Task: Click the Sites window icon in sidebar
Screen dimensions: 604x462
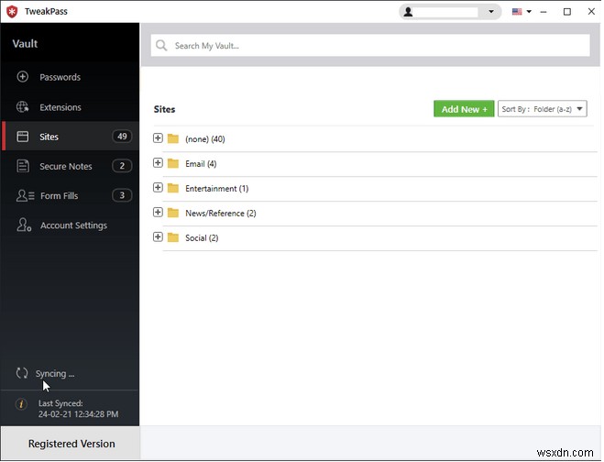Action: (22, 137)
